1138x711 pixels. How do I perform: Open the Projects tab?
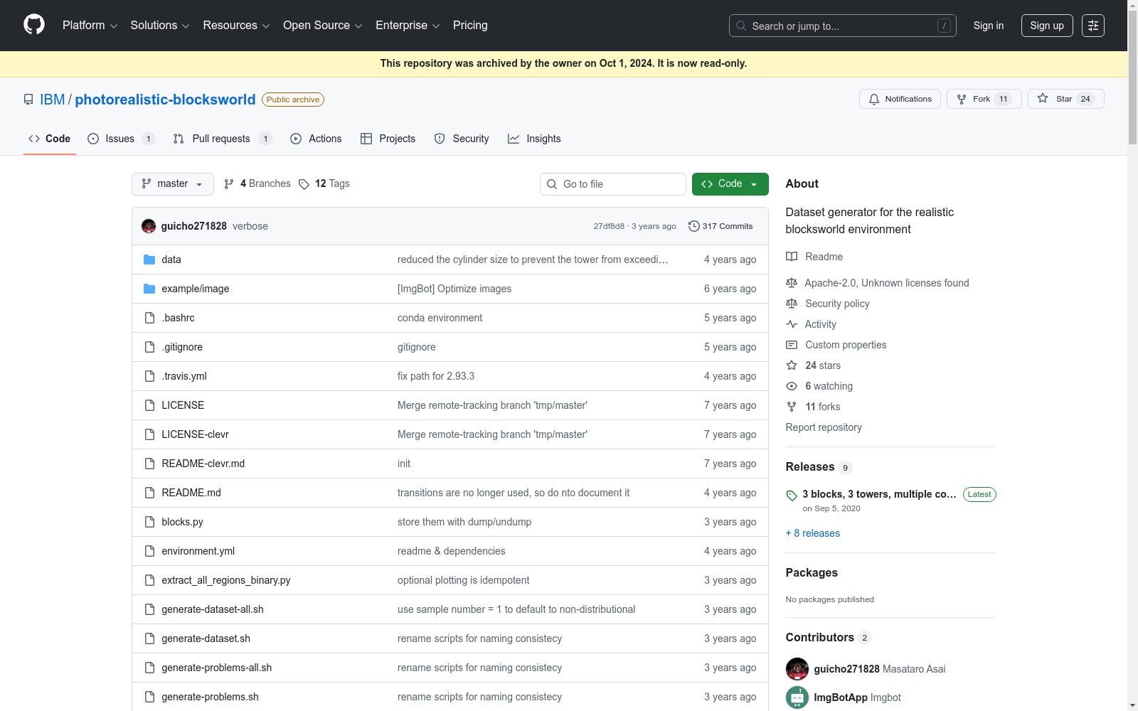click(388, 139)
